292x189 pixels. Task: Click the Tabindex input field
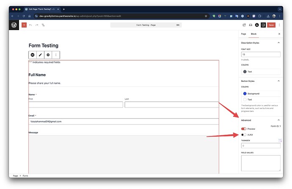(261, 146)
